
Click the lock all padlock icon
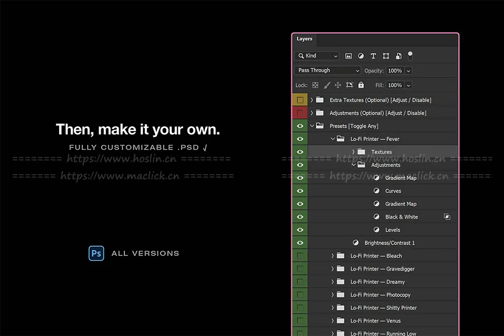pos(361,85)
